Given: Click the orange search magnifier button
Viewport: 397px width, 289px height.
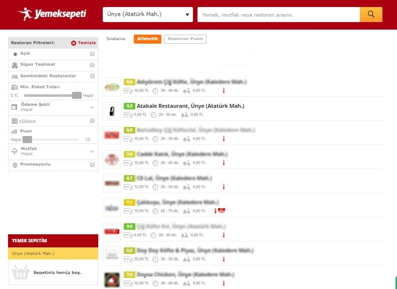Looking at the screenshot, I should (371, 15).
